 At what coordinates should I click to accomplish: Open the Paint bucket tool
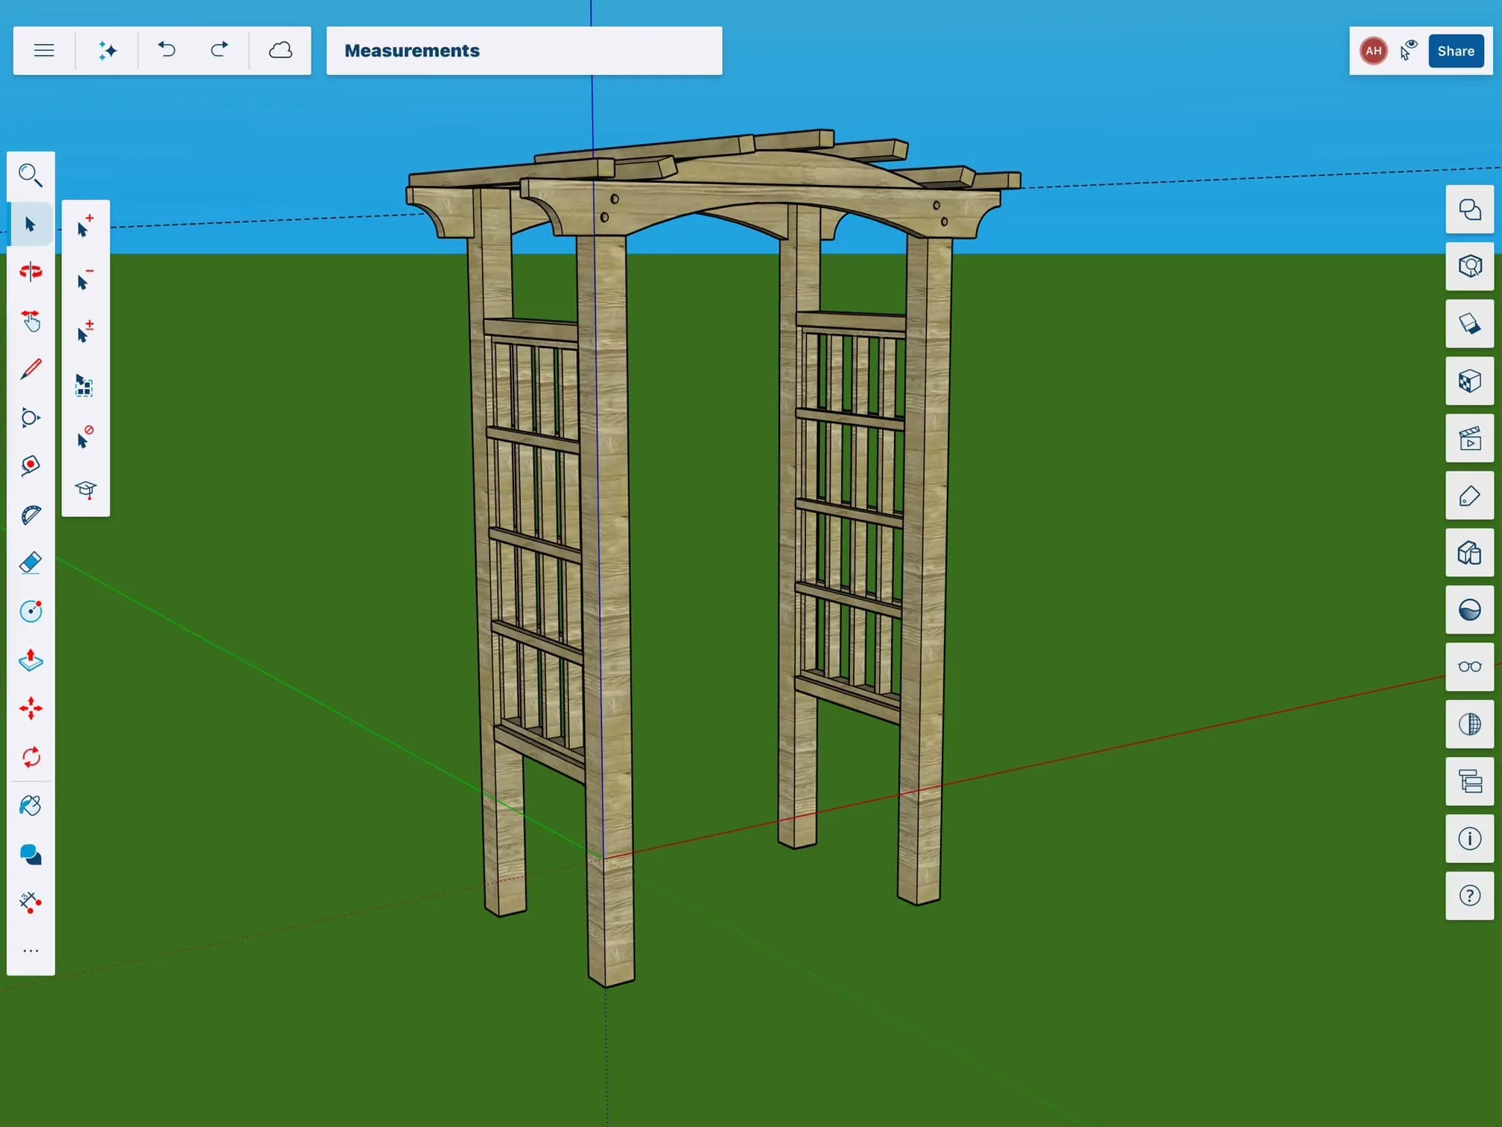pos(31,806)
